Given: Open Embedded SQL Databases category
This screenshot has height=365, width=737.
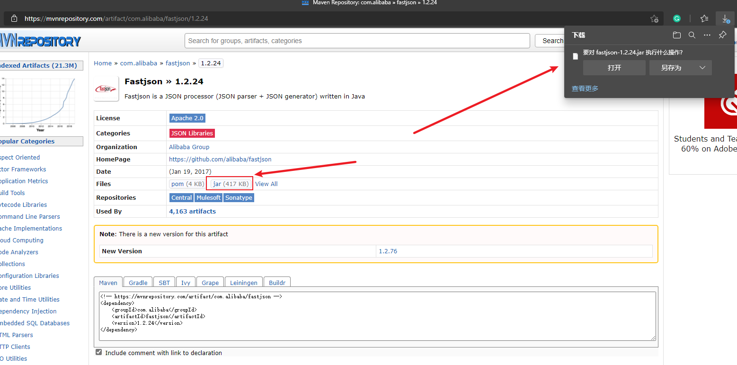Looking at the screenshot, I should click(x=35, y=323).
